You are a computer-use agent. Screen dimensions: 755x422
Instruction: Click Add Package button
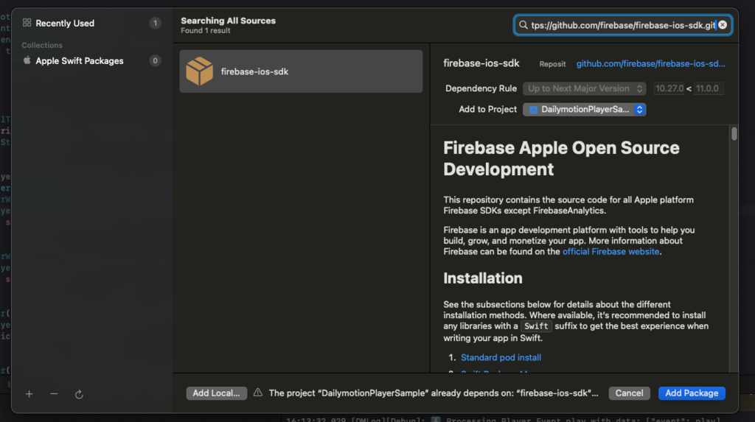pyautogui.click(x=692, y=393)
